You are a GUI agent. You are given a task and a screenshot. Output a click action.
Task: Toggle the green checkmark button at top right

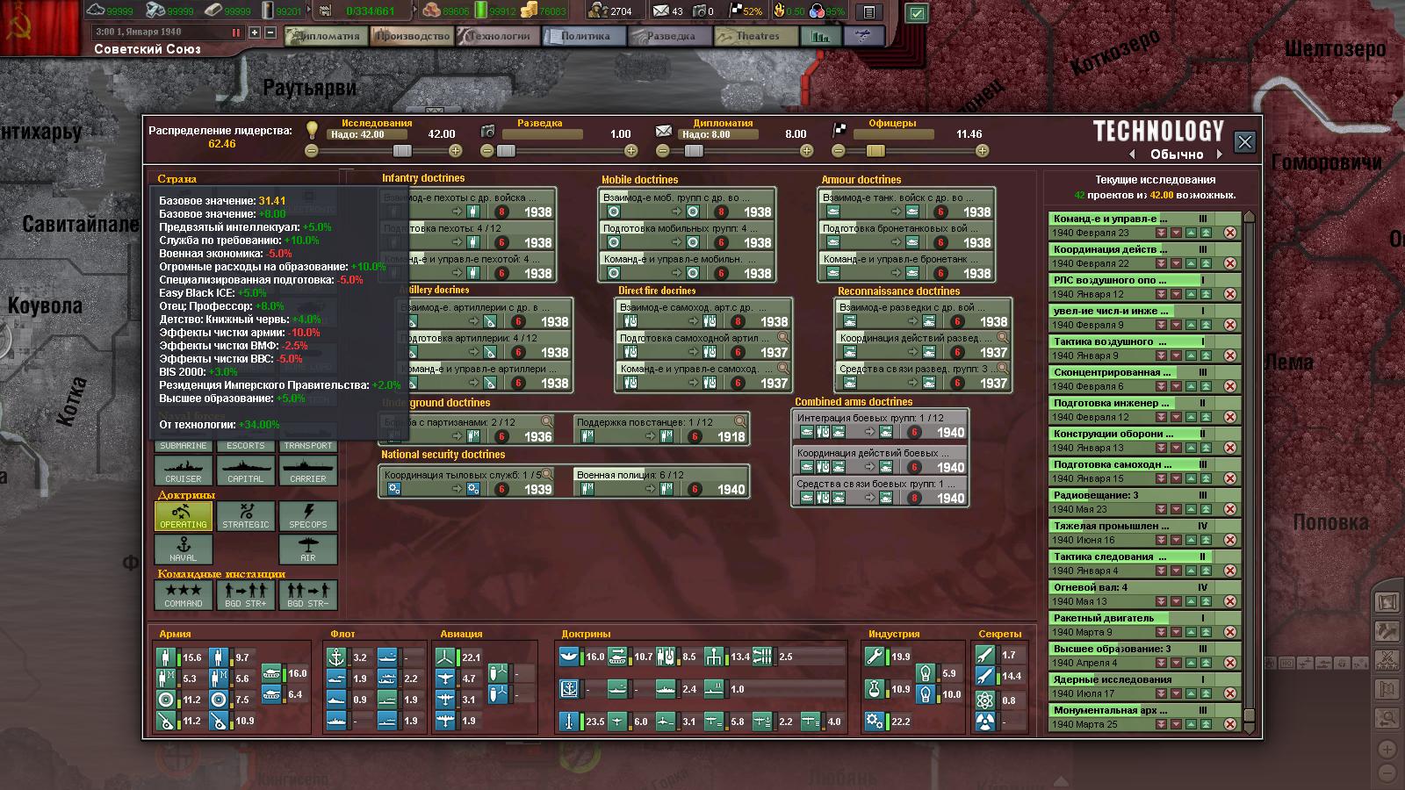[x=917, y=12]
